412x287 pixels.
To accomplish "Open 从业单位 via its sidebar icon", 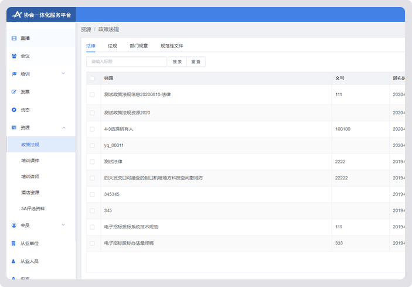I will [14, 243].
